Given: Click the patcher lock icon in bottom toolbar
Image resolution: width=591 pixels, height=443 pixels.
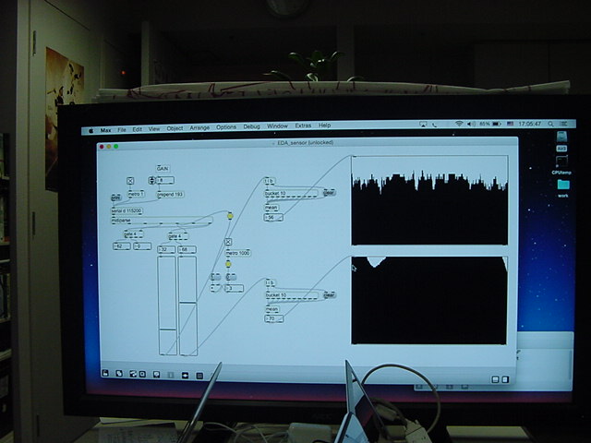Looking at the screenshot, I should coord(105,373).
